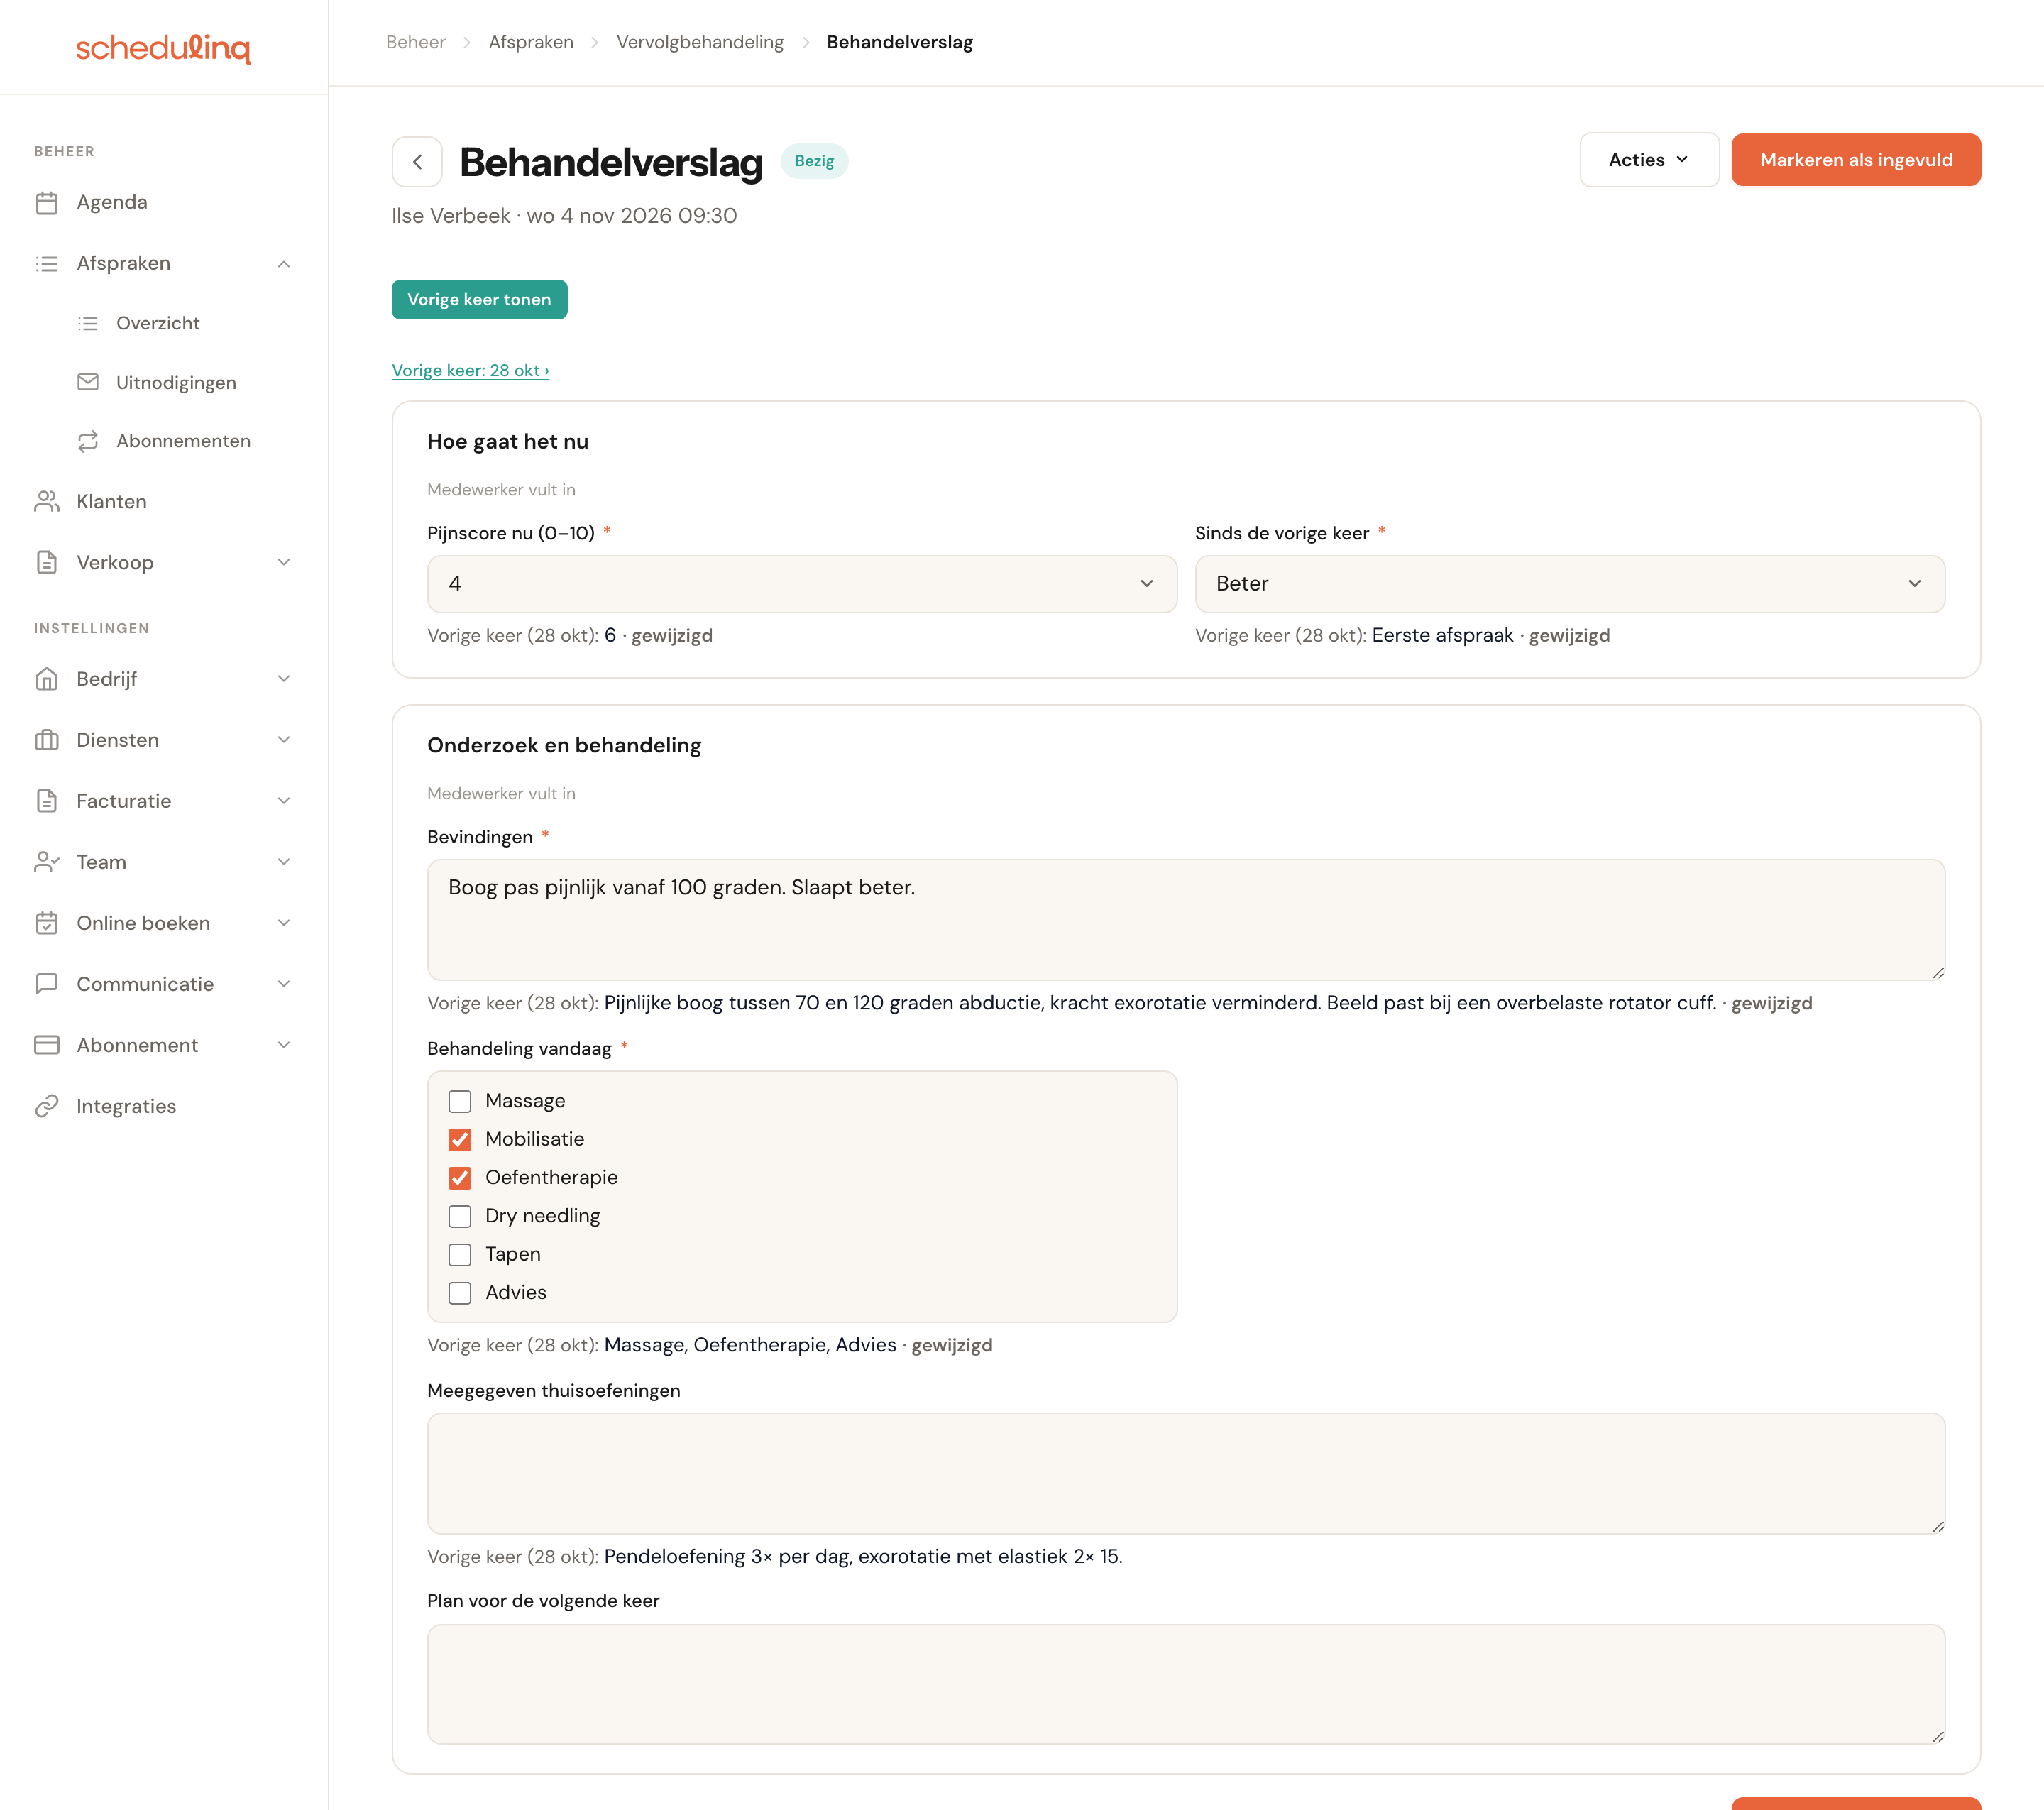Screen dimensions: 2044x1810
Task: Click the Overzicht list icon
Action: pos(88,324)
